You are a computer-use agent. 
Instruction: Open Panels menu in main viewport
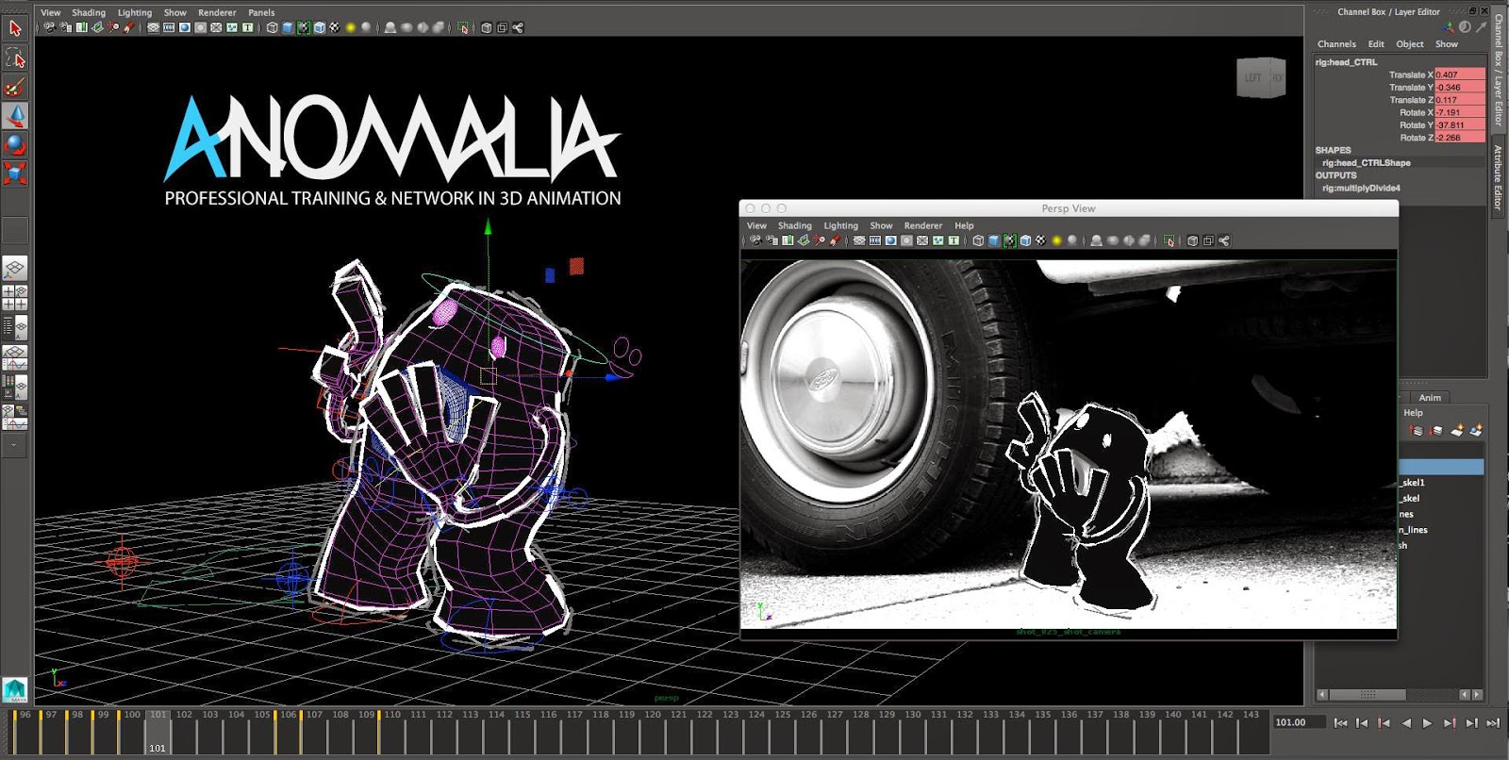click(x=261, y=13)
